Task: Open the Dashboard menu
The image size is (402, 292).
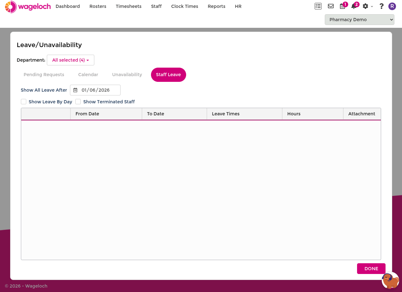Action: [68, 6]
